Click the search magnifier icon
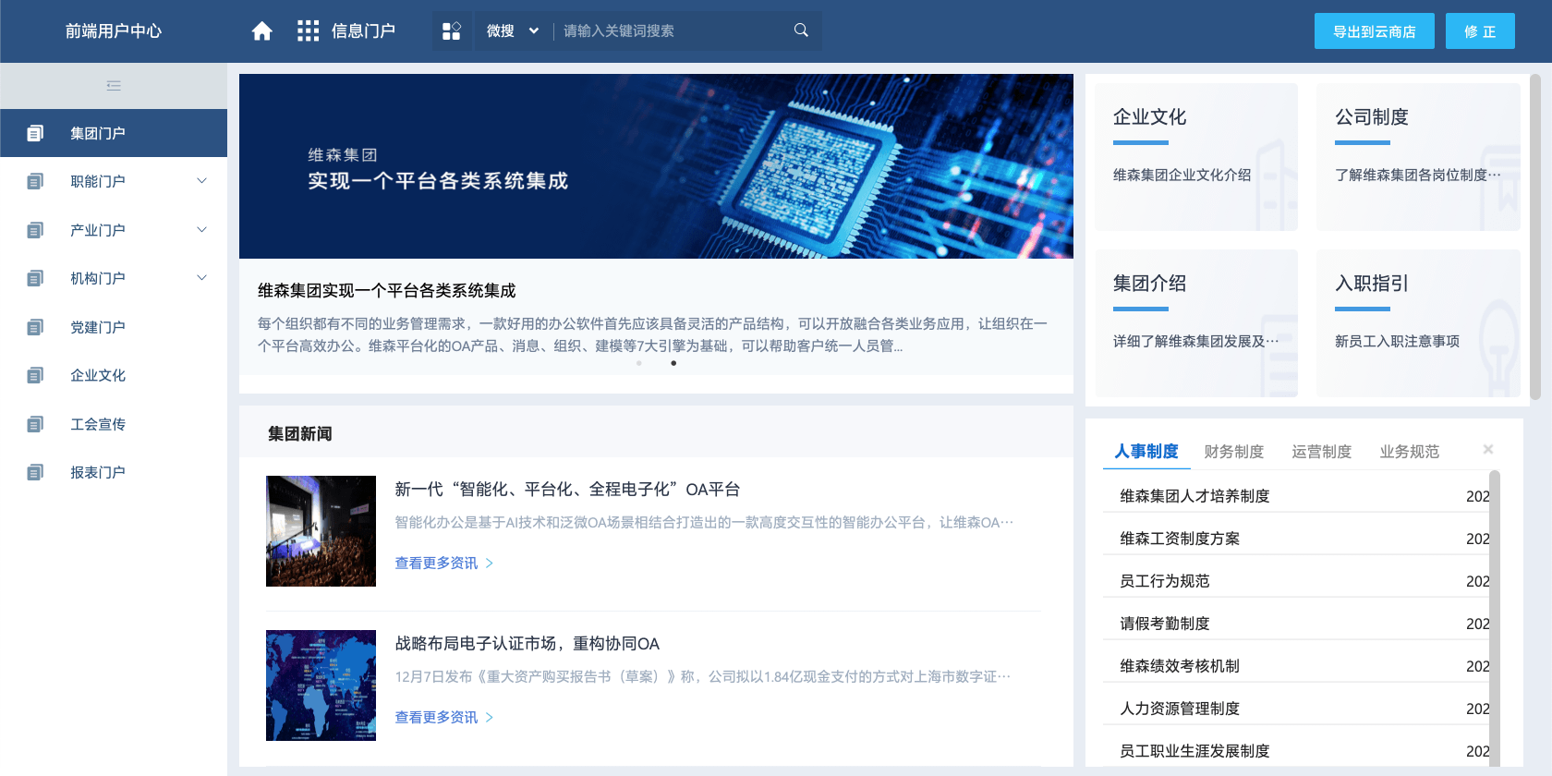 pos(801,30)
